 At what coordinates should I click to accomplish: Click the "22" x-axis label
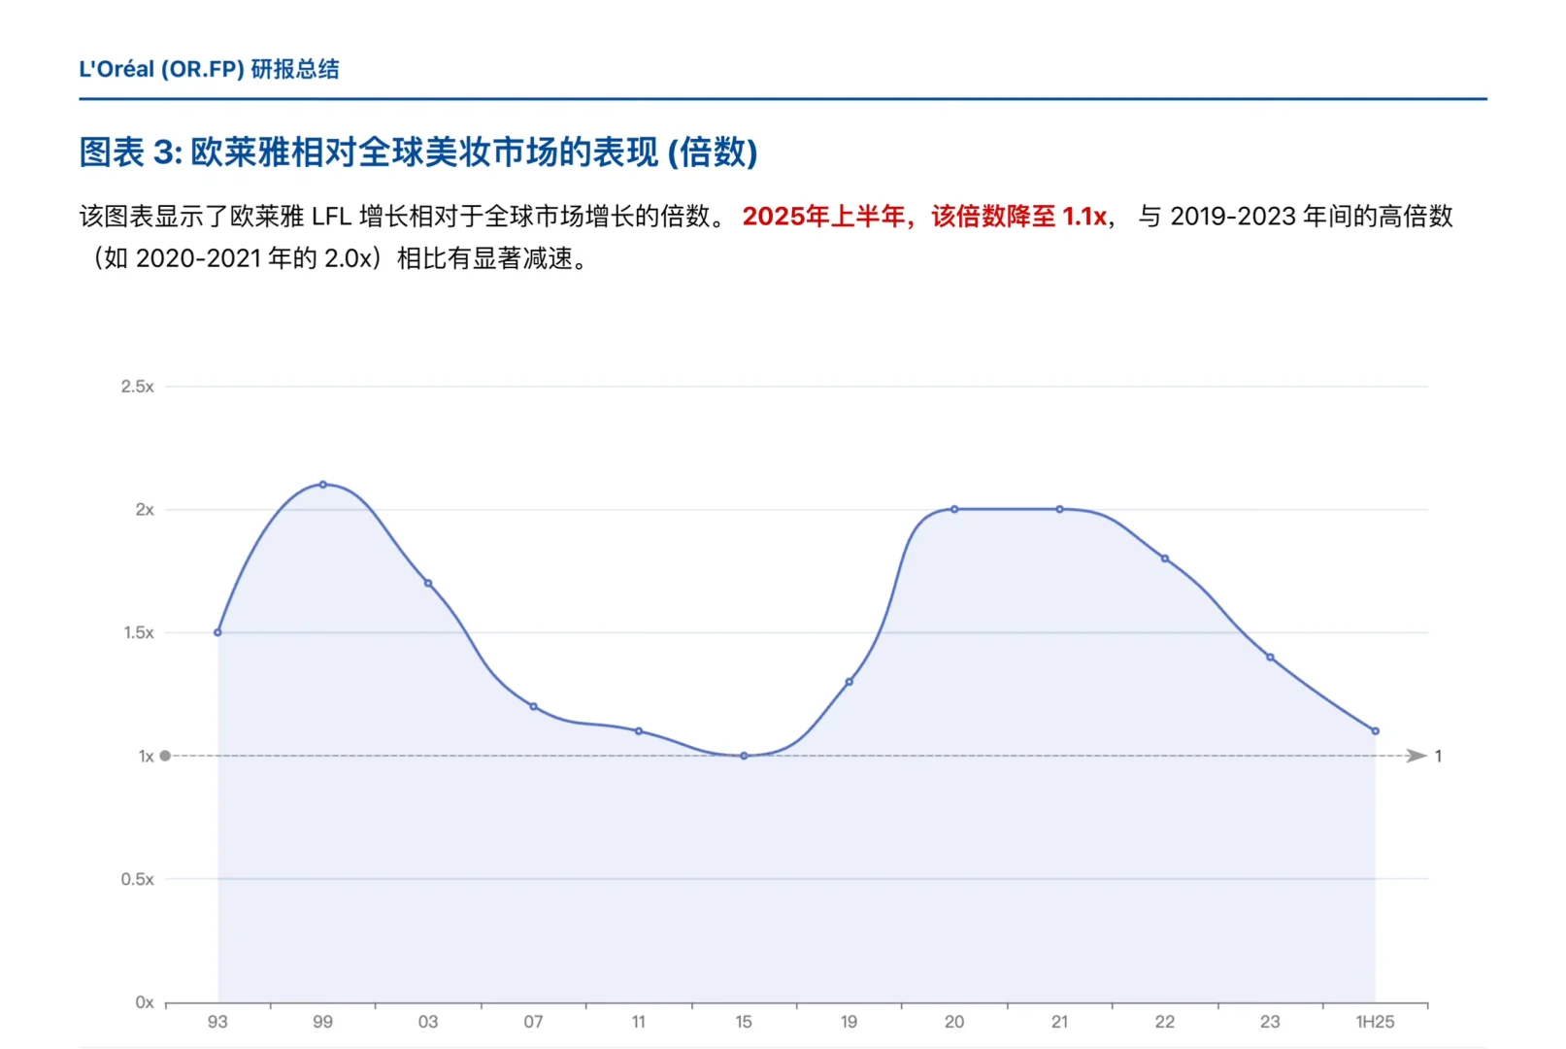pyautogui.click(x=1165, y=1022)
